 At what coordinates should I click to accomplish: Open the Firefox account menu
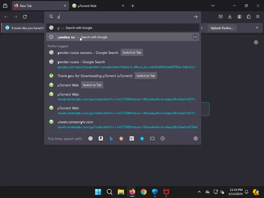(239, 16)
